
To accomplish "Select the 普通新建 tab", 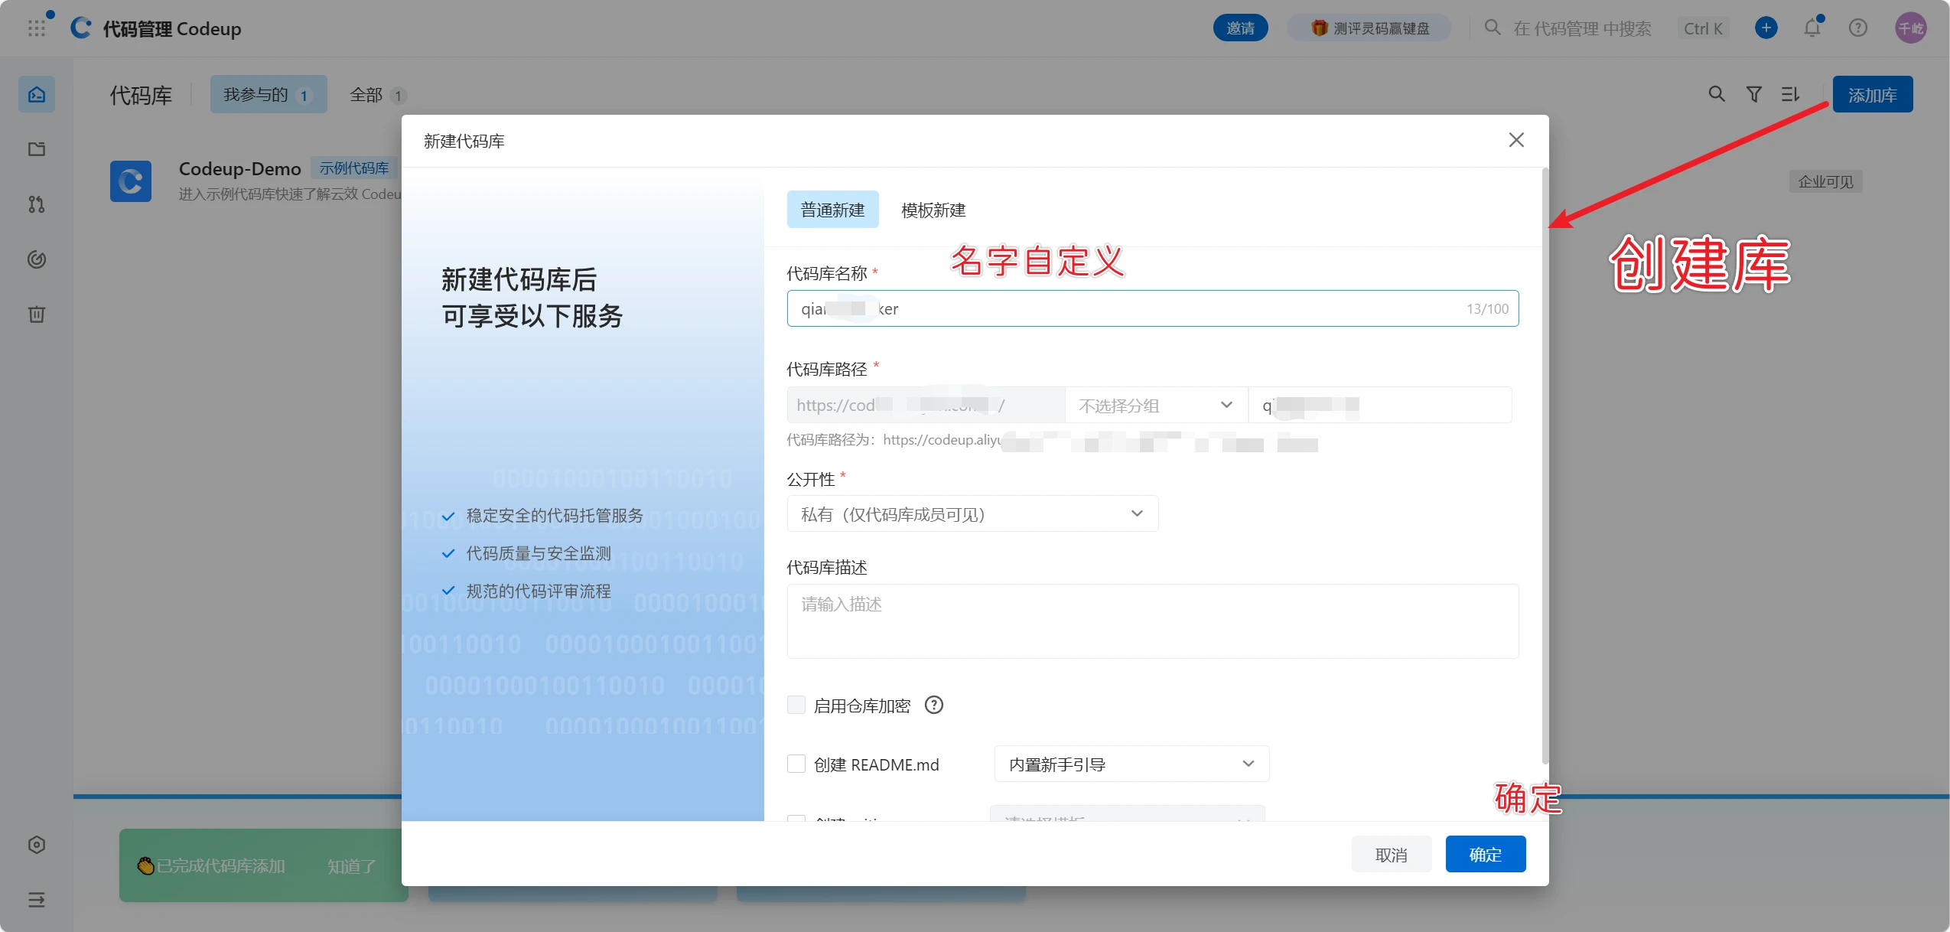I will [x=832, y=210].
